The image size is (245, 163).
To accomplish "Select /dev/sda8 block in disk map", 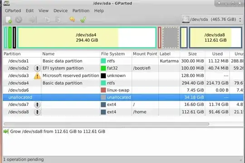I will point(216,38).
